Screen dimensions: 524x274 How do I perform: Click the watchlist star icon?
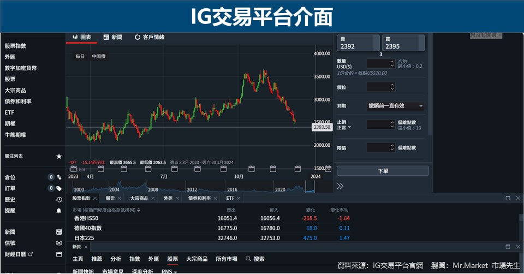point(59,156)
